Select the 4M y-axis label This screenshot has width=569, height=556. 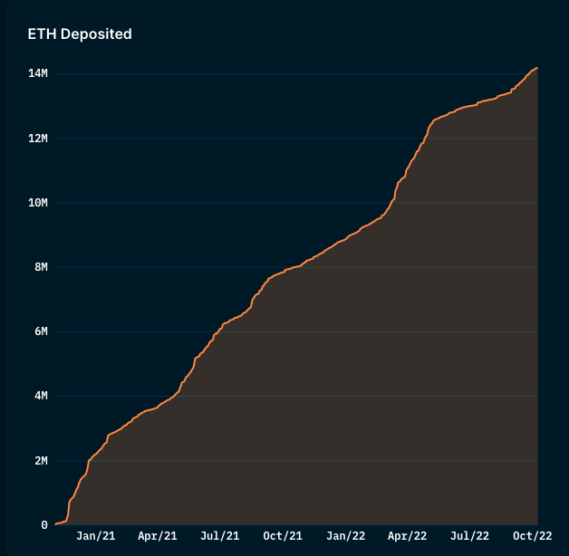(x=41, y=396)
